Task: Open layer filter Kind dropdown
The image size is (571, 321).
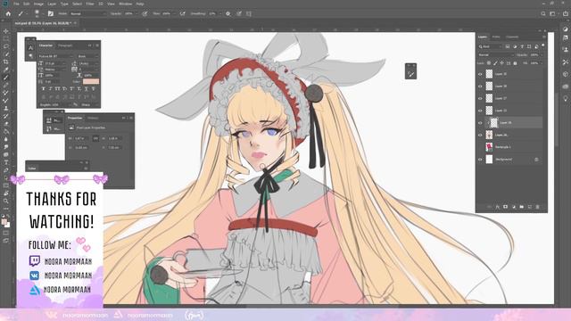Action: pyautogui.click(x=490, y=46)
